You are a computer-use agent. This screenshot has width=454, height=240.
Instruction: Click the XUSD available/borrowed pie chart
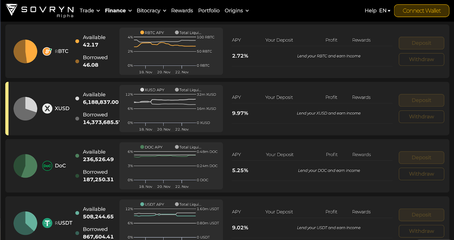pos(26,109)
